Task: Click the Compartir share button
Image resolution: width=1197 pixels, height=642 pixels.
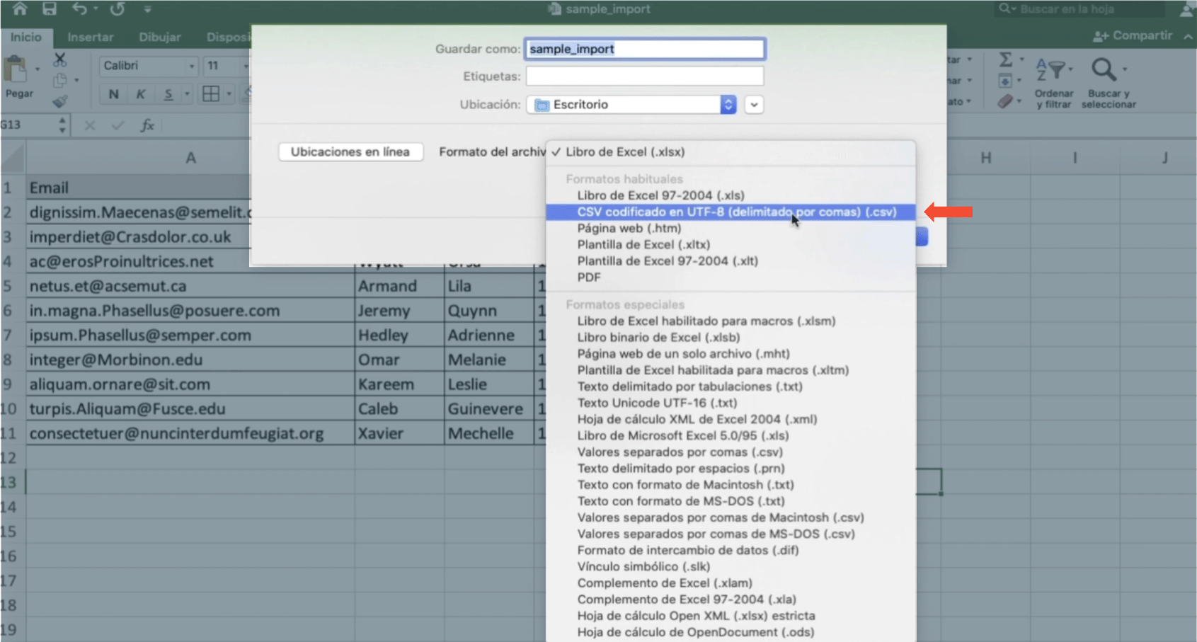Action: tap(1133, 35)
